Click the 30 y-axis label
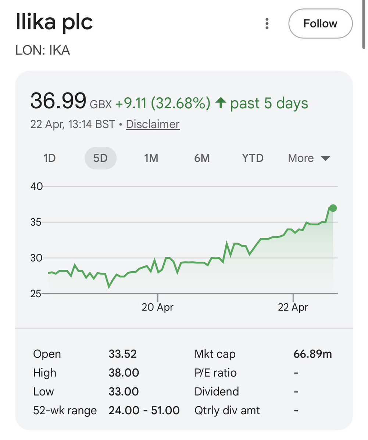The height and width of the screenshot is (440, 368). click(36, 258)
